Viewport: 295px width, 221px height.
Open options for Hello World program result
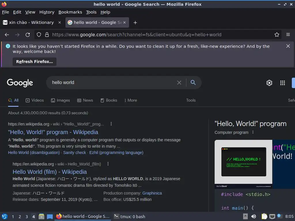pos(111,124)
